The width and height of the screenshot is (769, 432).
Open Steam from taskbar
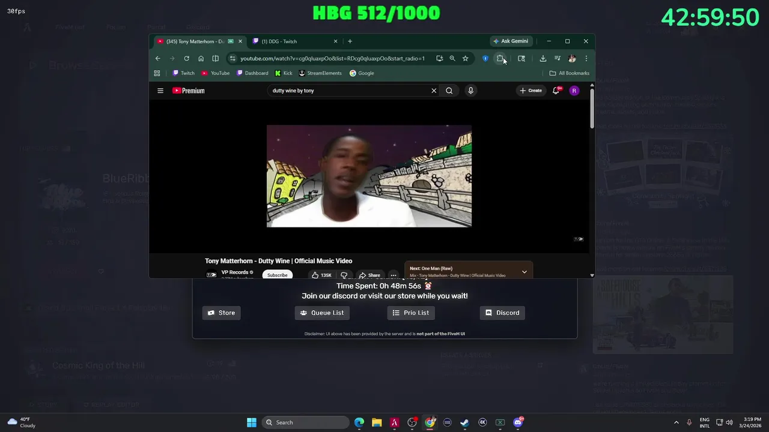pos(464,422)
